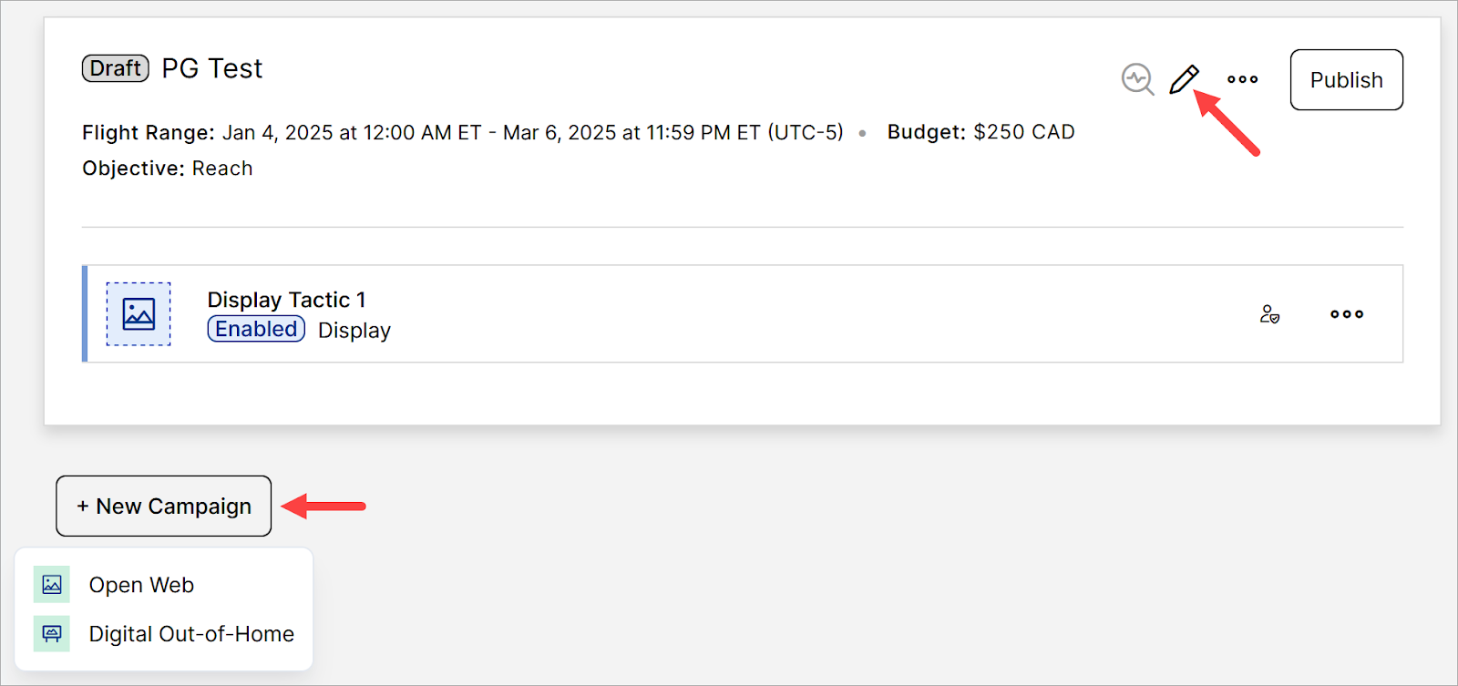Click the audience person icon on Display Tactic 1
This screenshot has width=1458, height=686.
(1269, 314)
